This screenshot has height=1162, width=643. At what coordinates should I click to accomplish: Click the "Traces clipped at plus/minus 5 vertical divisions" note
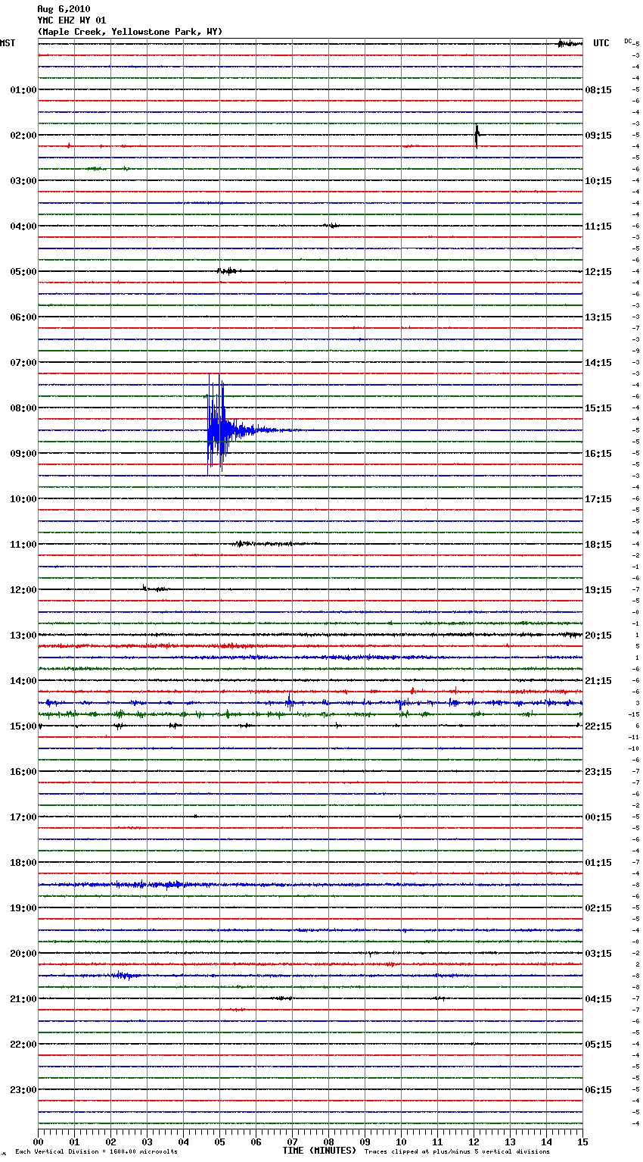click(457, 1151)
